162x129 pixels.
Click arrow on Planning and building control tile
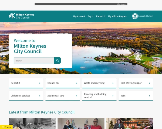click(113, 96)
